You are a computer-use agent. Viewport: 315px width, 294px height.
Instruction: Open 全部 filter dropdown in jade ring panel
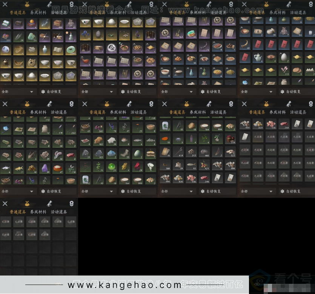(18, 92)
